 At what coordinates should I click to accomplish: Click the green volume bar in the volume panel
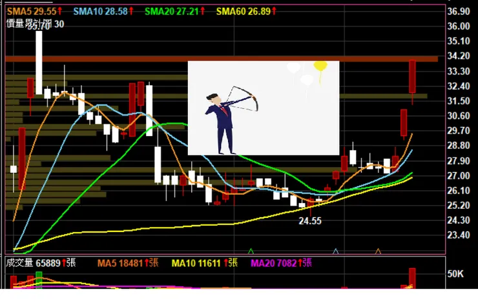click(39, 280)
